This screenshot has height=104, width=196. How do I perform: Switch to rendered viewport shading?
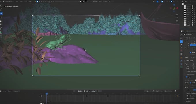point(176,1)
